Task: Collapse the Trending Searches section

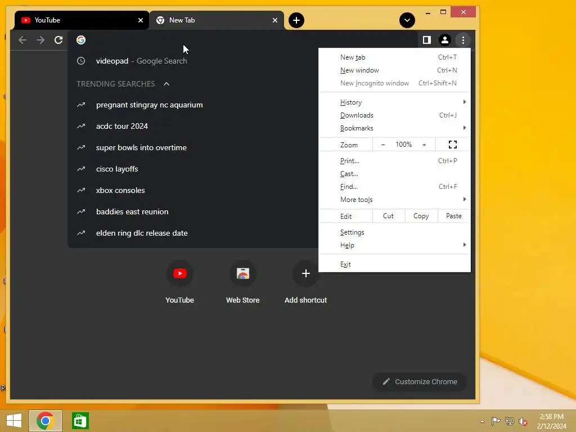Action: pos(166,84)
